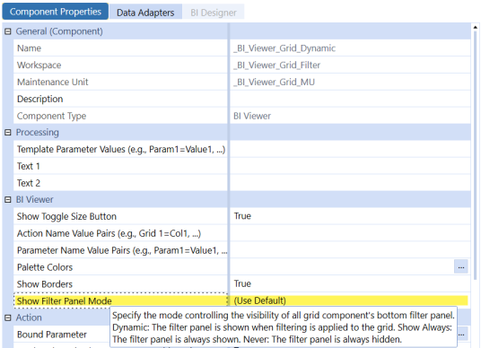Select the Bound Parameter property label
This screenshot has width=481, height=348.
point(52,335)
